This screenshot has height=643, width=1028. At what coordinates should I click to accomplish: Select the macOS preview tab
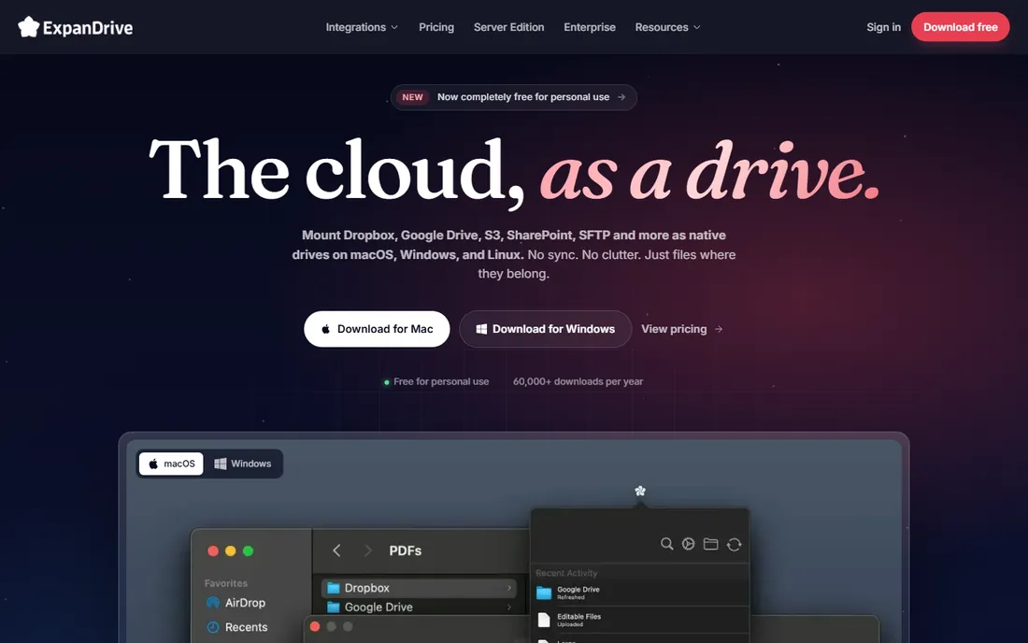click(x=171, y=464)
